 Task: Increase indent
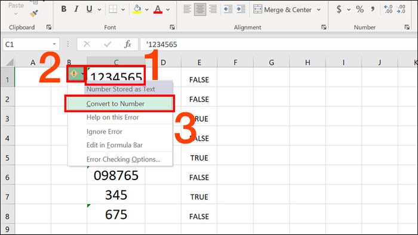click(x=241, y=10)
